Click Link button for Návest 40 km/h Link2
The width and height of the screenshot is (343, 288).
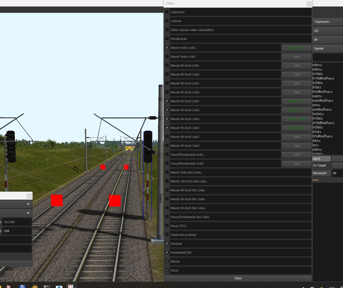click(x=297, y=137)
